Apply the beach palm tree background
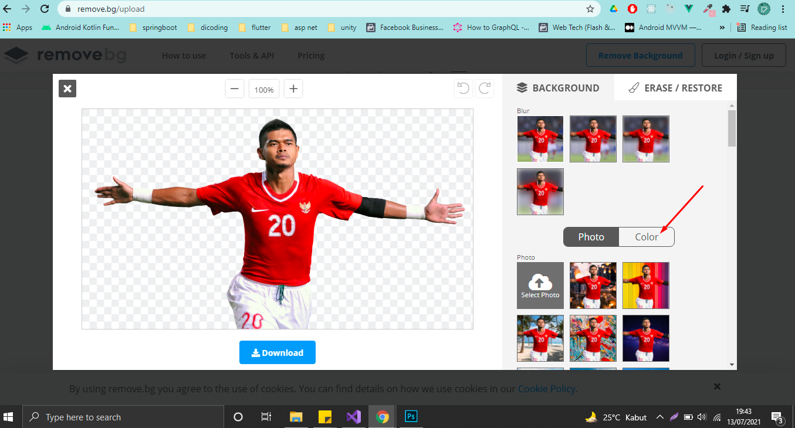The image size is (795, 428). (x=540, y=338)
